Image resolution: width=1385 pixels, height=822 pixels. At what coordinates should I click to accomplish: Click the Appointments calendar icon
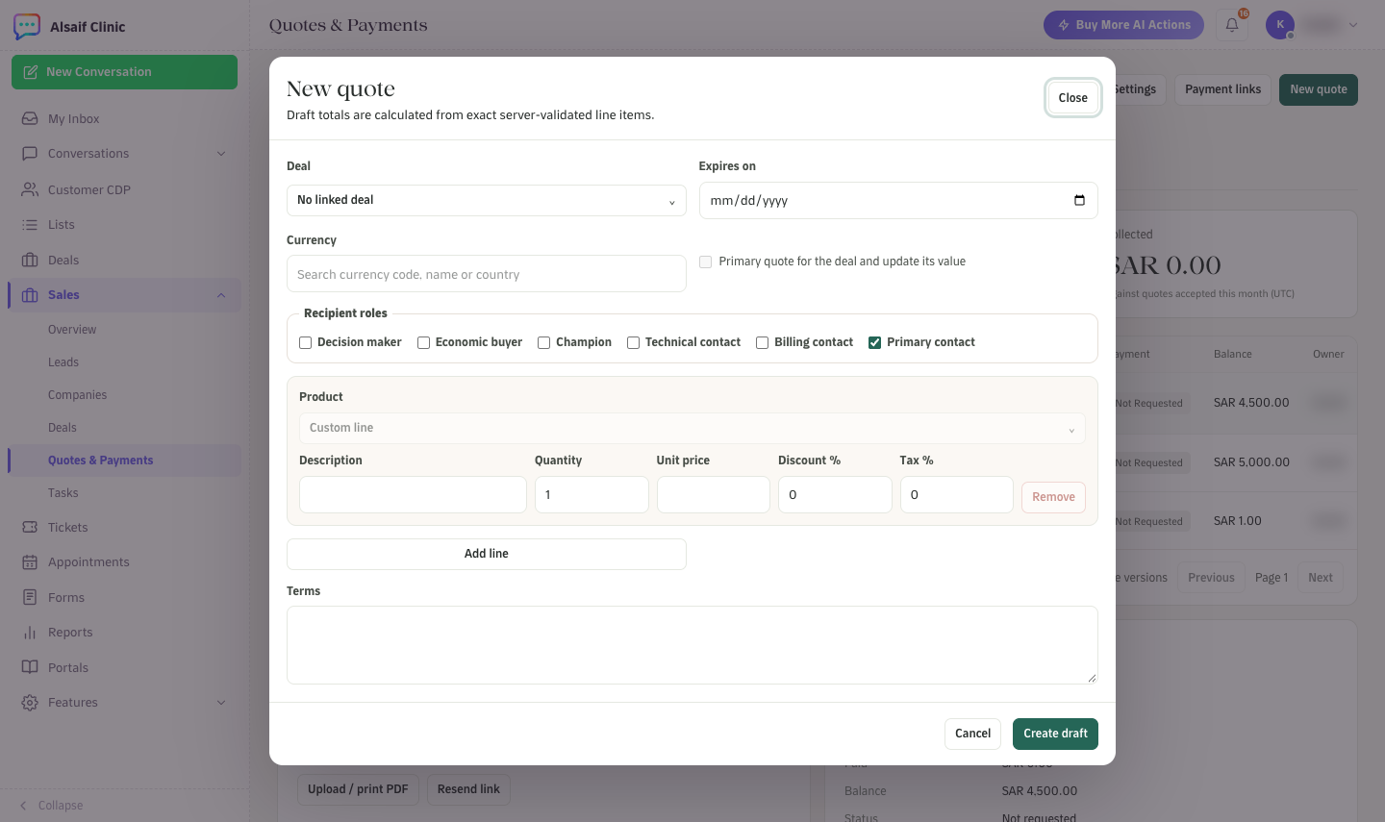click(30, 562)
